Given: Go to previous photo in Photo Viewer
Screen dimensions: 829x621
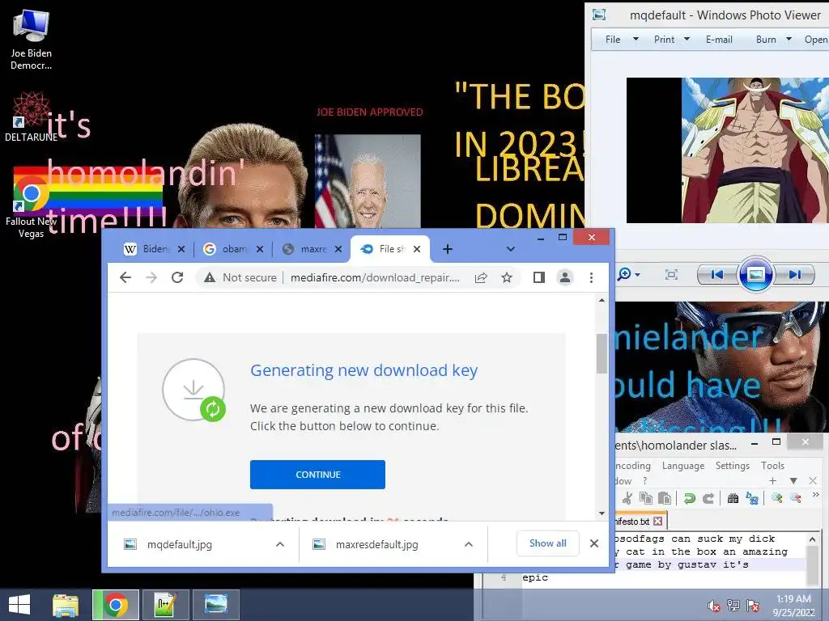Looking at the screenshot, I should point(716,275).
